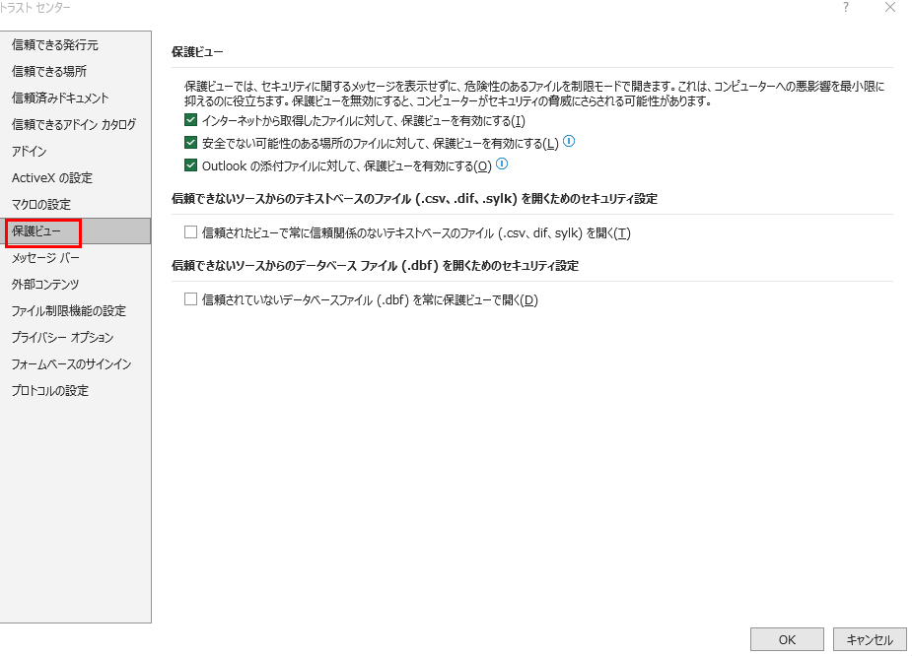
Task: Toggle Protected View for internet files checkbox
Action: click(x=191, y=120)
